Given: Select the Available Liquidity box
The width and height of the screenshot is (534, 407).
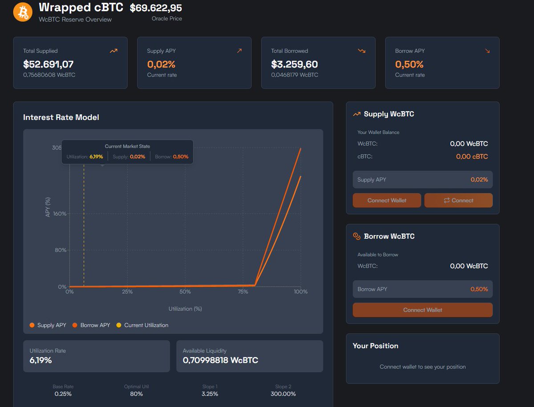Looking at the screenshot, I should (249, 356).
